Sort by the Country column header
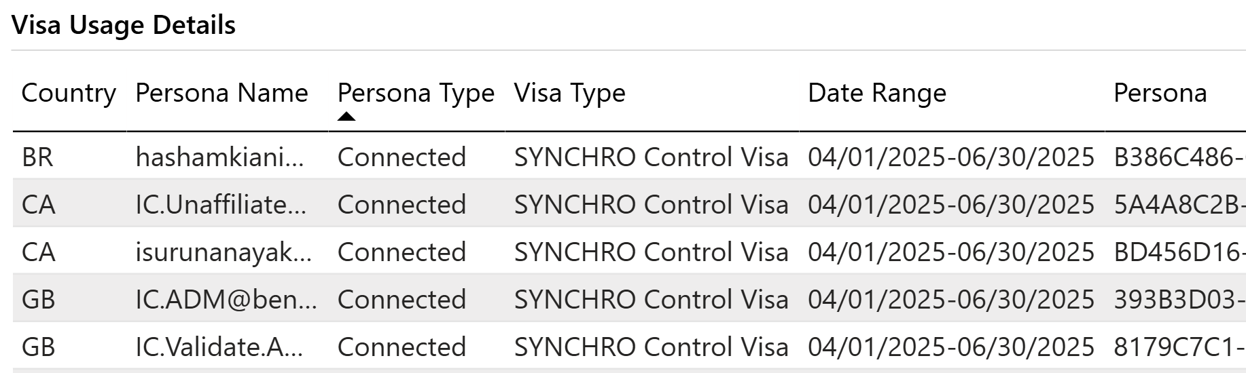This screenshot has width=1246, height=373. point(69,93)
